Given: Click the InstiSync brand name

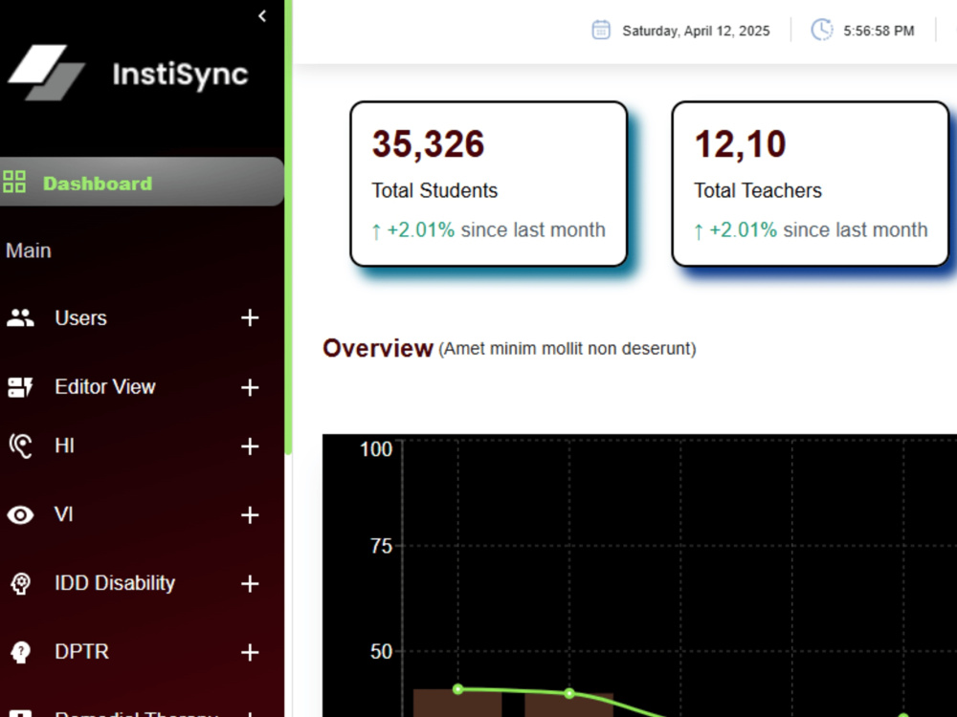Looking at the screenshot, I should 180,75.
